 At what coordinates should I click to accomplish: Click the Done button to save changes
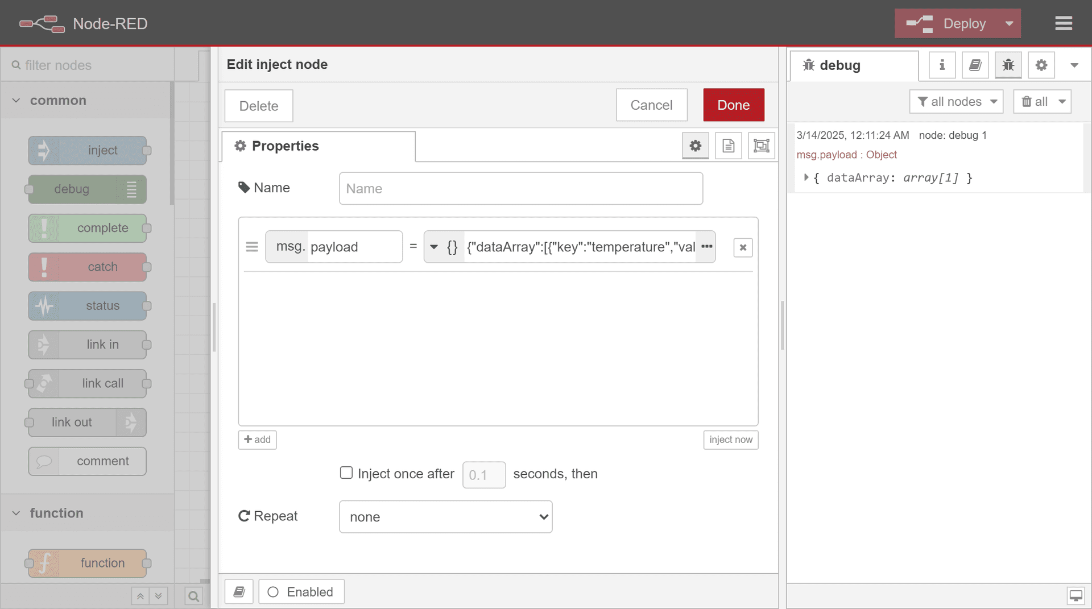pos(733,105)
